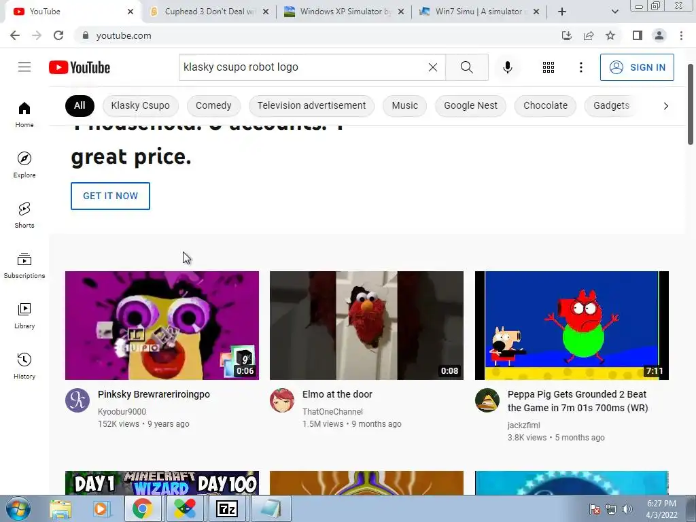Run search with the magnifier button
696x522 pixels.
coord(466,67)
